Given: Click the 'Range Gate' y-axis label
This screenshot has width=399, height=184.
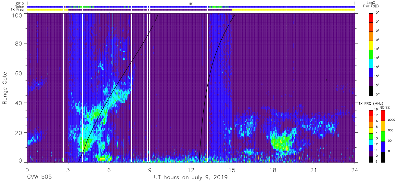Looking at the screenshot, I should [5, 88].
